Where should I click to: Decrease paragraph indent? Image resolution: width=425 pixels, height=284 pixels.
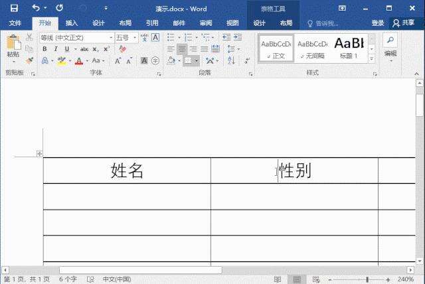click(226, 37)
